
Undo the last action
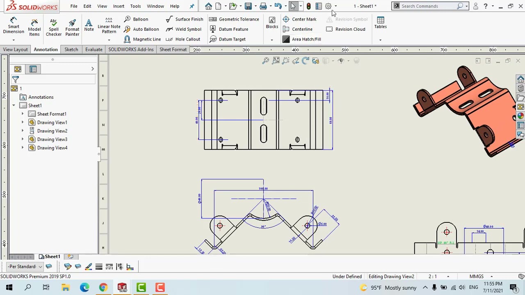(278, 6)
